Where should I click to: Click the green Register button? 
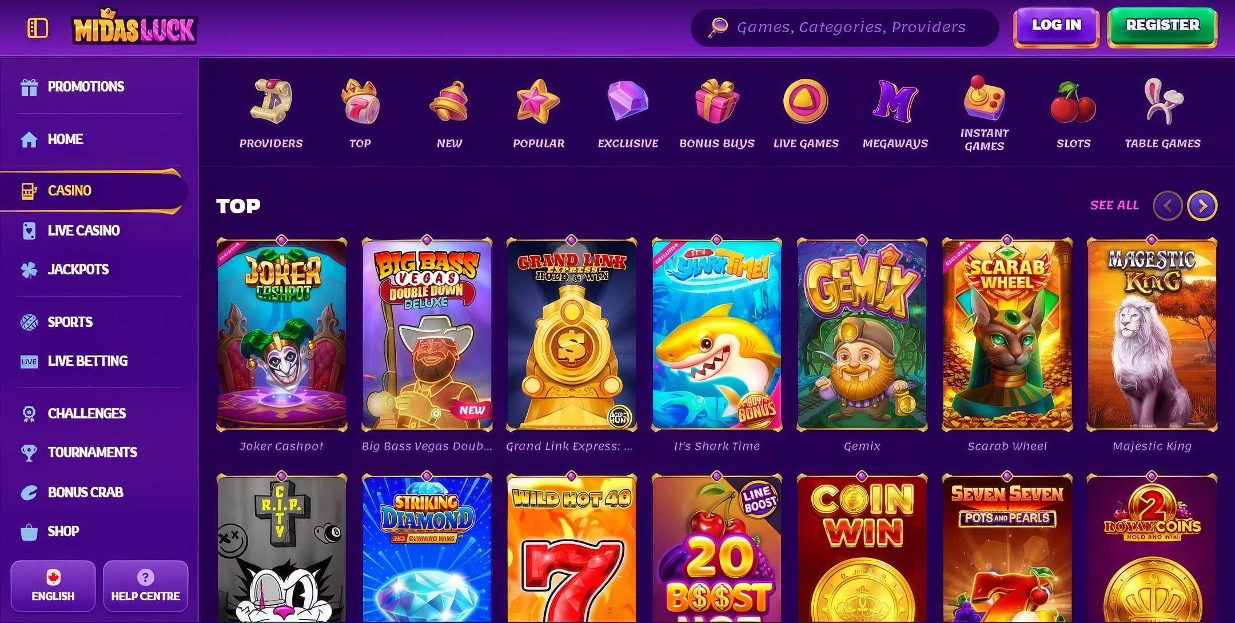(1162, 26)
